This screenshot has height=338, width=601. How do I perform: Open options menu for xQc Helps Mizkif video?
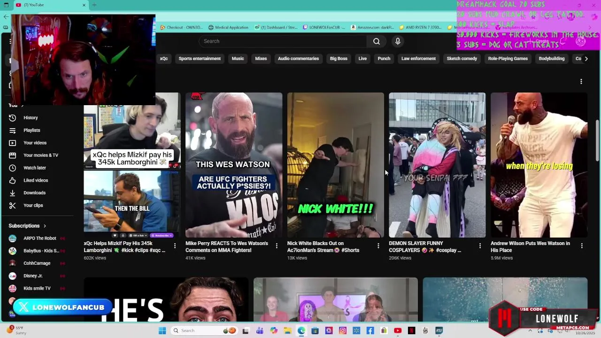pos(175,246)
